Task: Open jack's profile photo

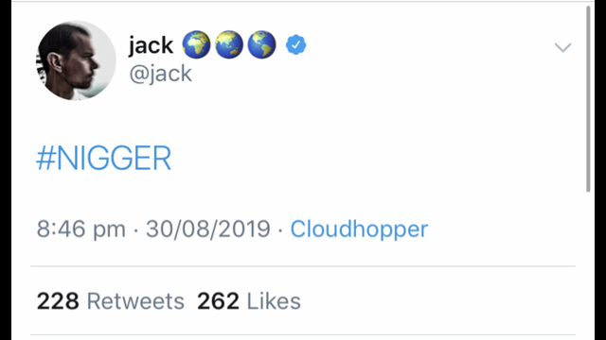Action: click(x=76, y=60)
